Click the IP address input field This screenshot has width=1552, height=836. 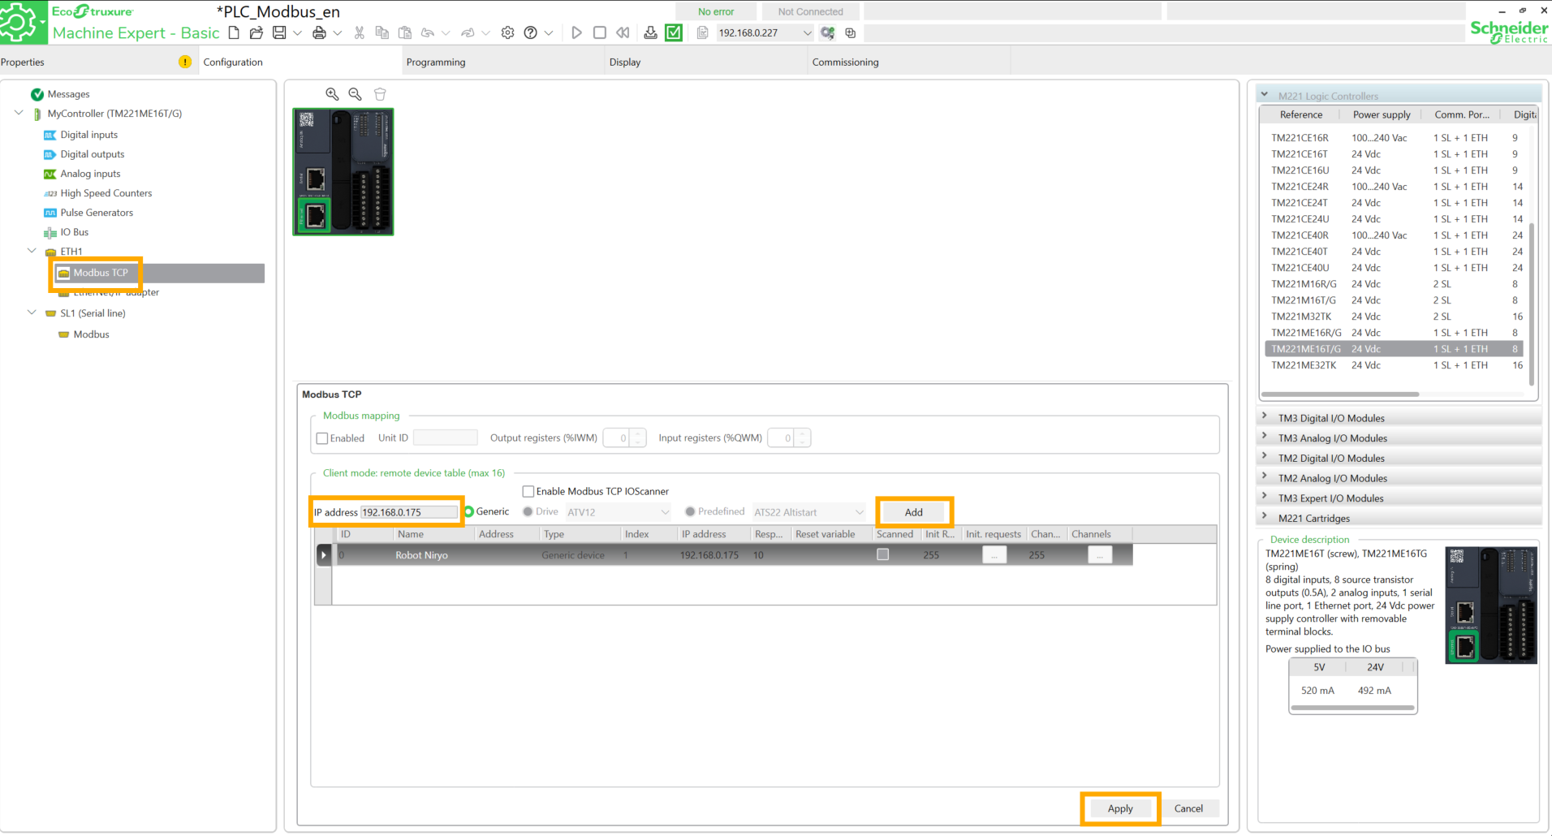408,512
